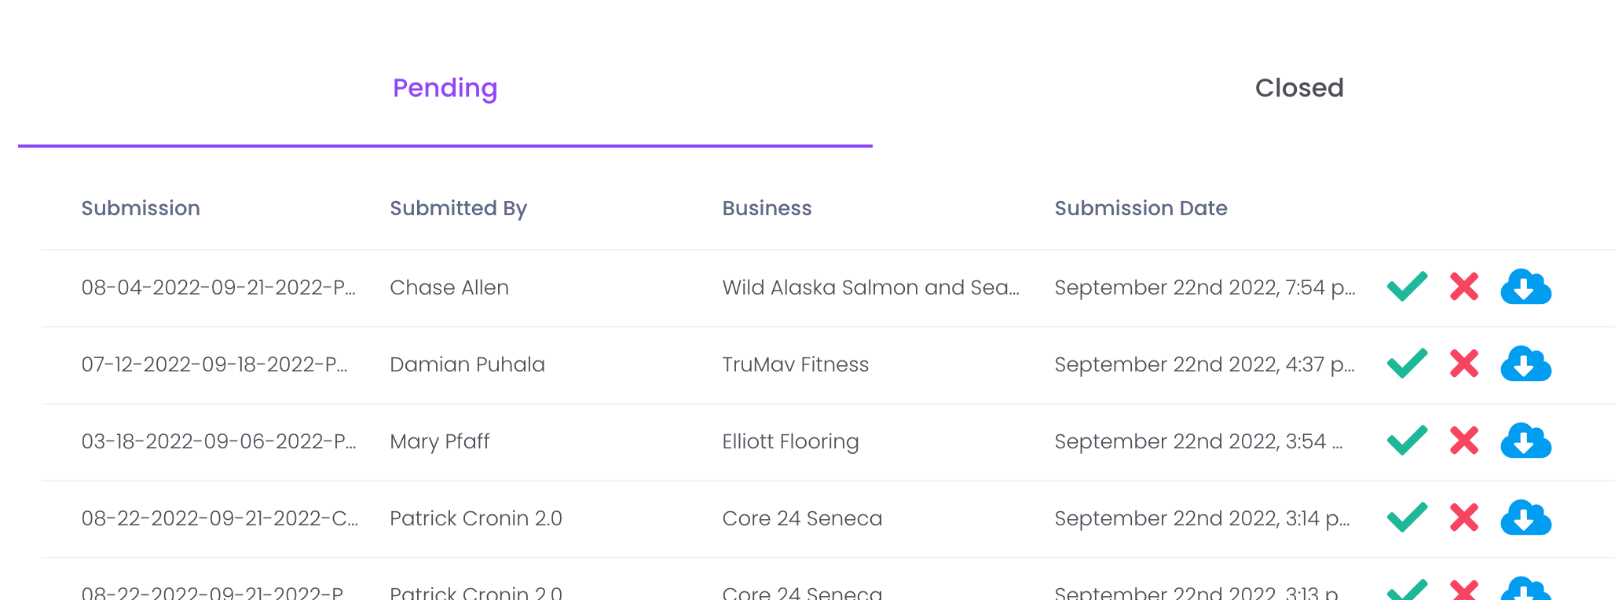1615x600 pixels.
Task: Click the Business column header
Action: pos(767,208)
